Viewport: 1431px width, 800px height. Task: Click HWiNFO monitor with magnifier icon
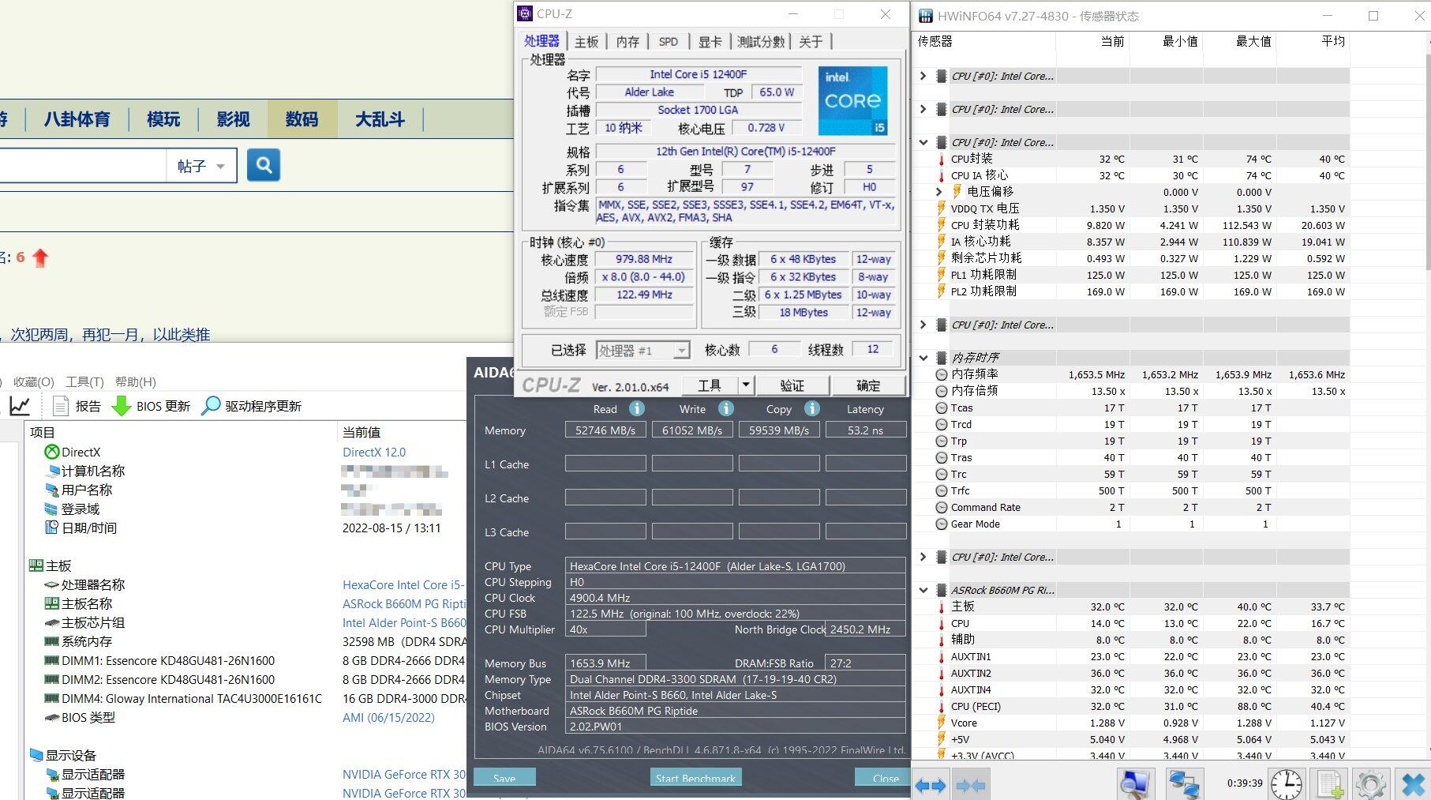pos(1137,783)
